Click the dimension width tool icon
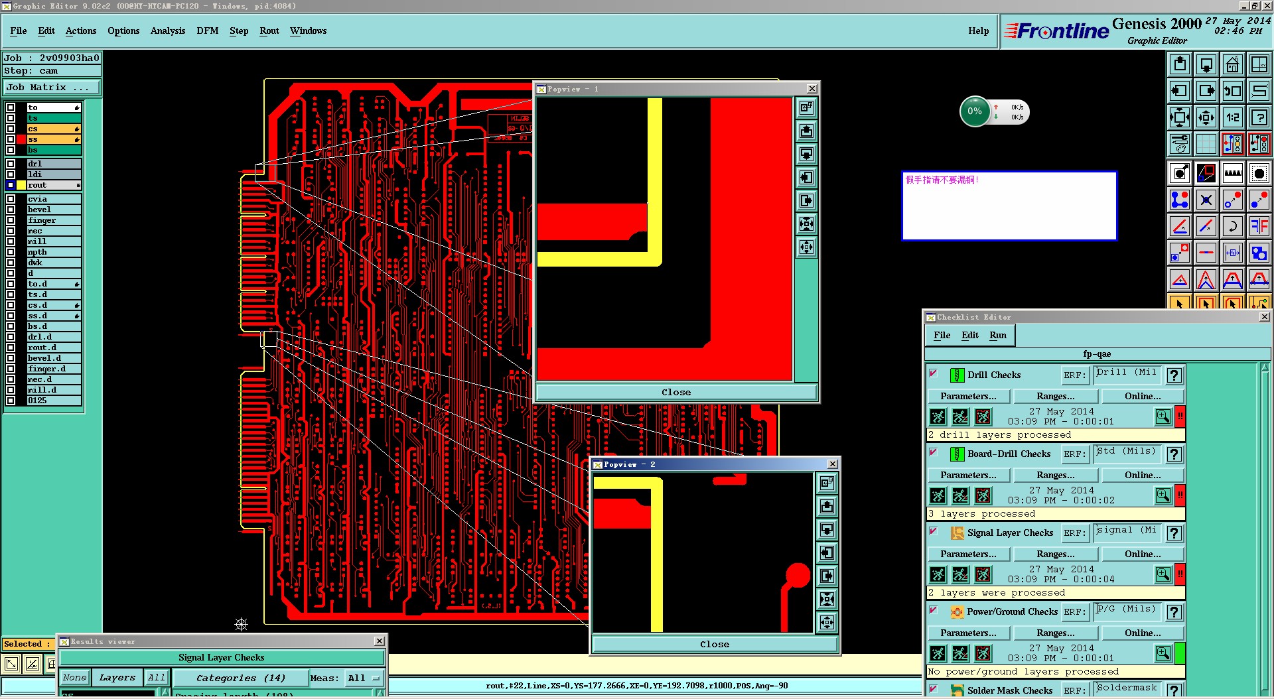1274x699 pixels. point(1232,253)
